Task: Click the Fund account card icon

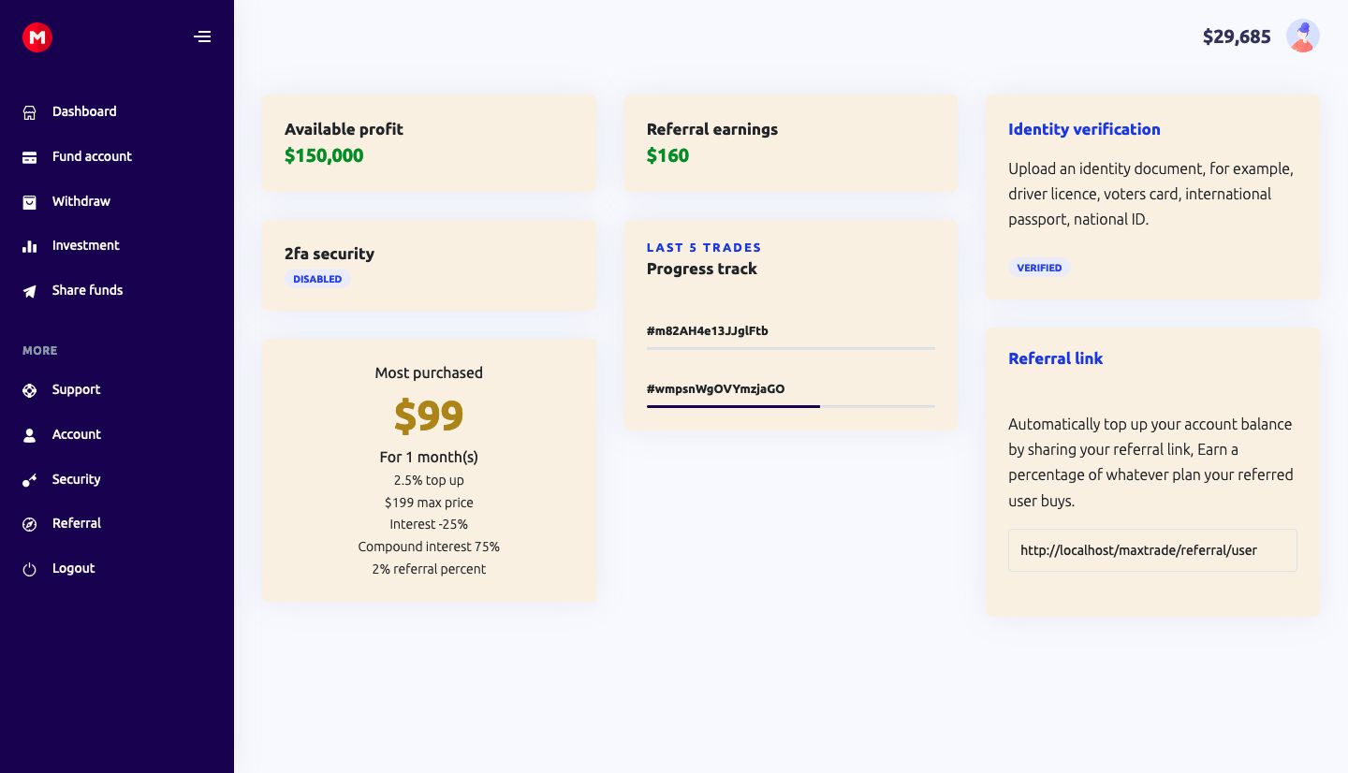Action: [x=30, y=157]
